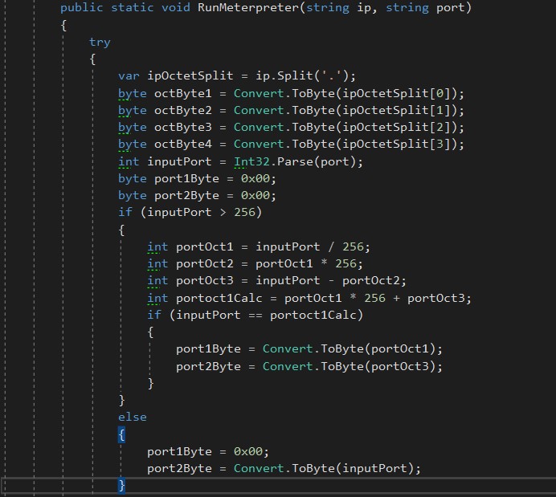Click octByte1 in its declaration line
556x497 pixels.
pos(182,93)
